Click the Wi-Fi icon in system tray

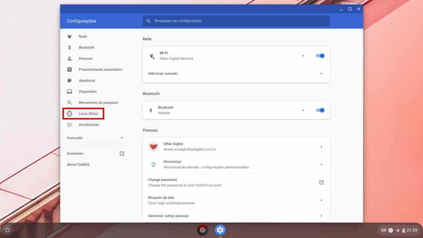397,231
